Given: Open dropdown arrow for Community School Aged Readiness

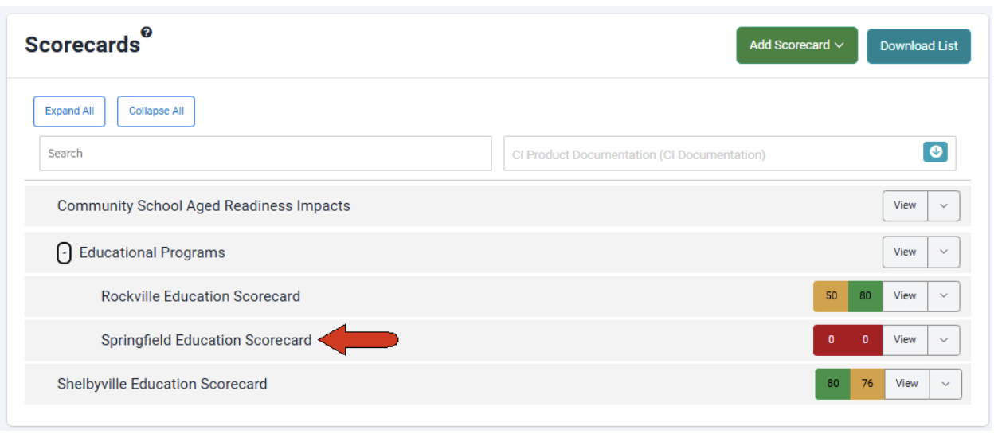Looking at the screenshot, I should coord(944,205).
